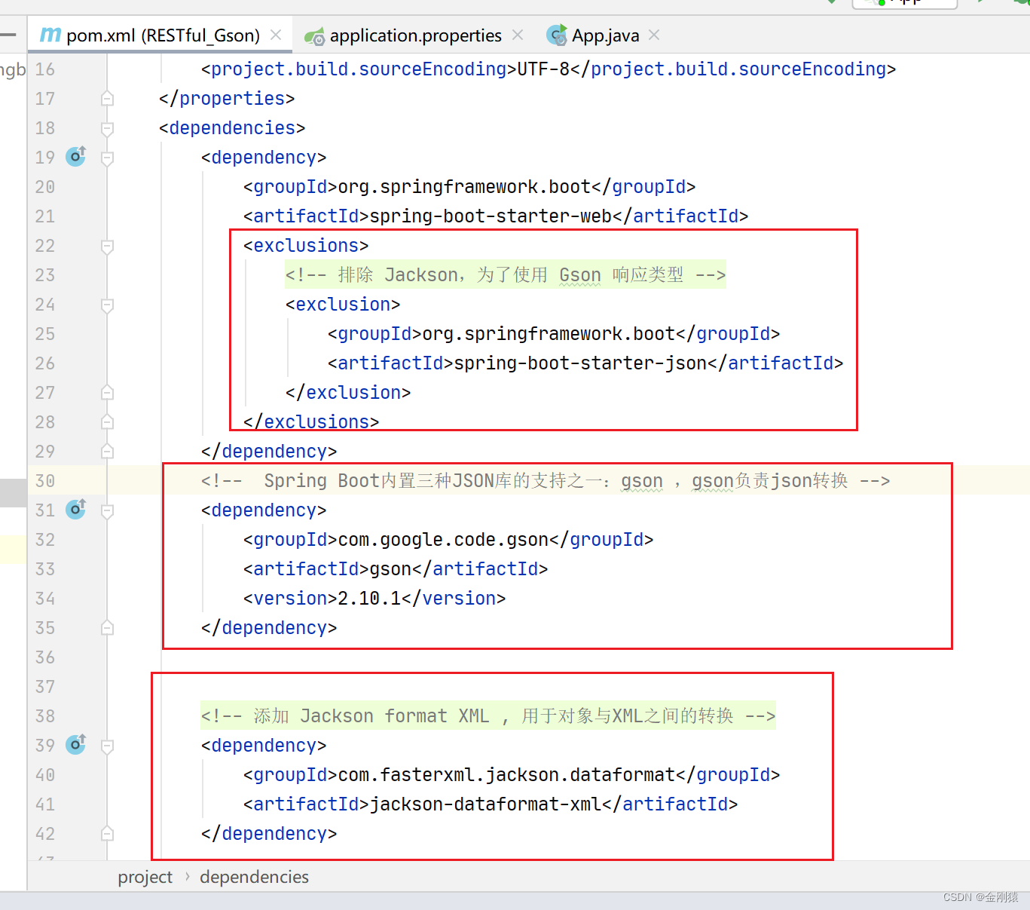Collapse the dependency block on line 19
This screenshot has width=1030, height=910.
(x=107, y=158)
